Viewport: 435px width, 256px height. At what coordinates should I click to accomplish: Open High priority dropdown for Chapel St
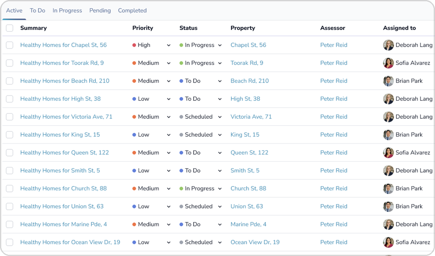152,45
